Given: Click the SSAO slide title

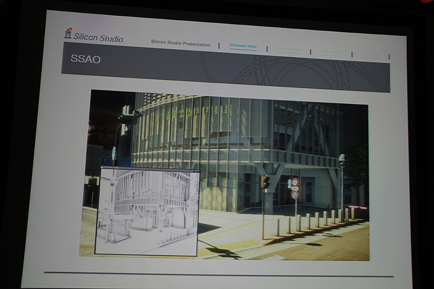Looking at the screenshot, I should [x=85, y=59].
